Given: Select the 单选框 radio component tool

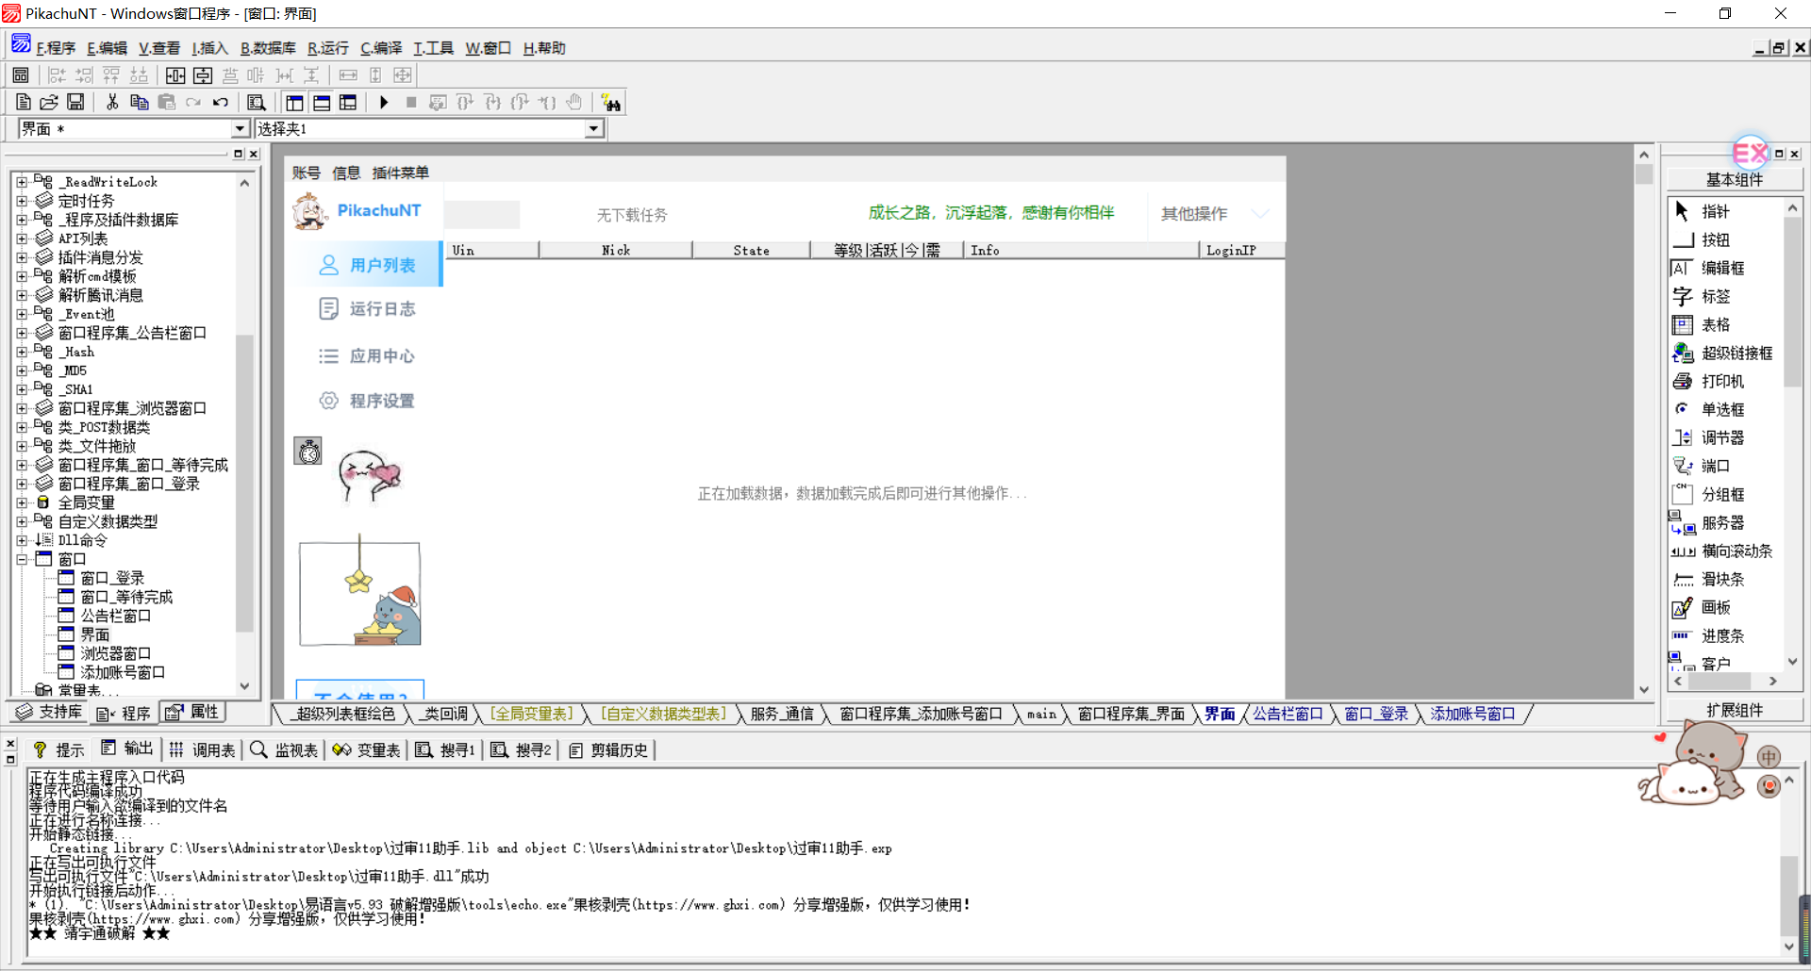Looking at the screenshot, I should (x=1721, y=410).
